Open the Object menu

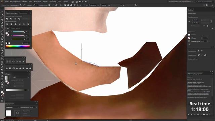[25, 2]
